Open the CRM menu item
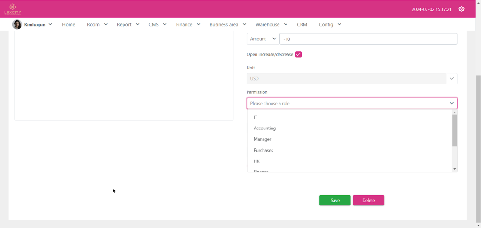Image resolution: width=481 pixels, height=228 pixels. coord(302,24)
